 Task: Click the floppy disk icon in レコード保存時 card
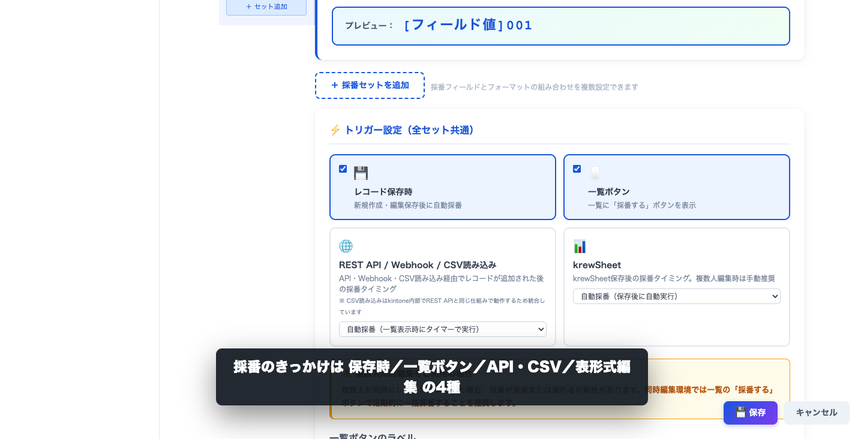point(361,173)
